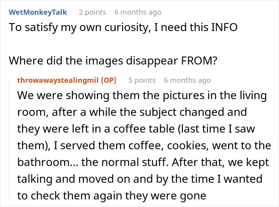Click the 2 points score

click(92, 12)
